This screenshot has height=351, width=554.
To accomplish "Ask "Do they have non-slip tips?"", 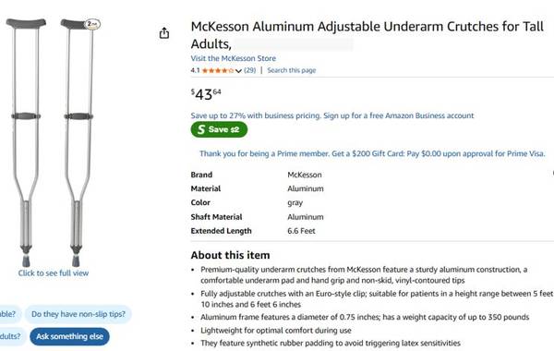I will pyautogui.click(x=78, y=314).
